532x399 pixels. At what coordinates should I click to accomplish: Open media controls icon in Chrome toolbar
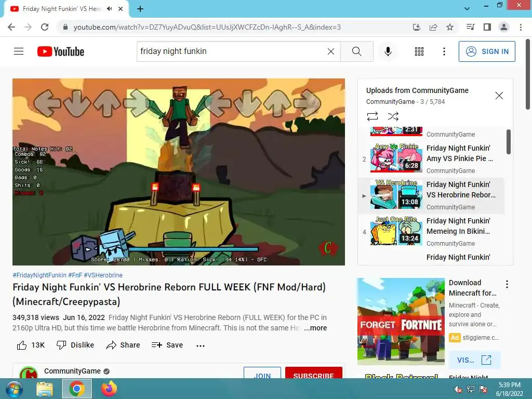coord(470,27)
